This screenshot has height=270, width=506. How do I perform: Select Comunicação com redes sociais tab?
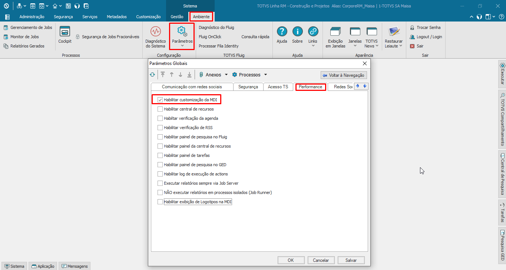click(x=192, y=87)
